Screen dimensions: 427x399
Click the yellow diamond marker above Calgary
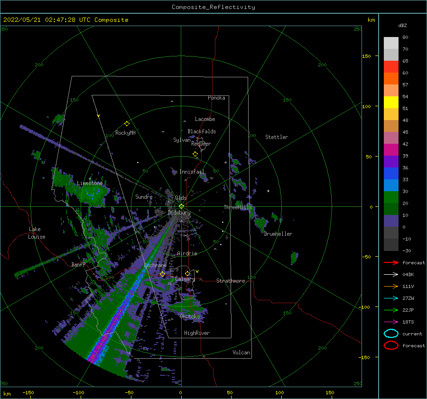187,273
